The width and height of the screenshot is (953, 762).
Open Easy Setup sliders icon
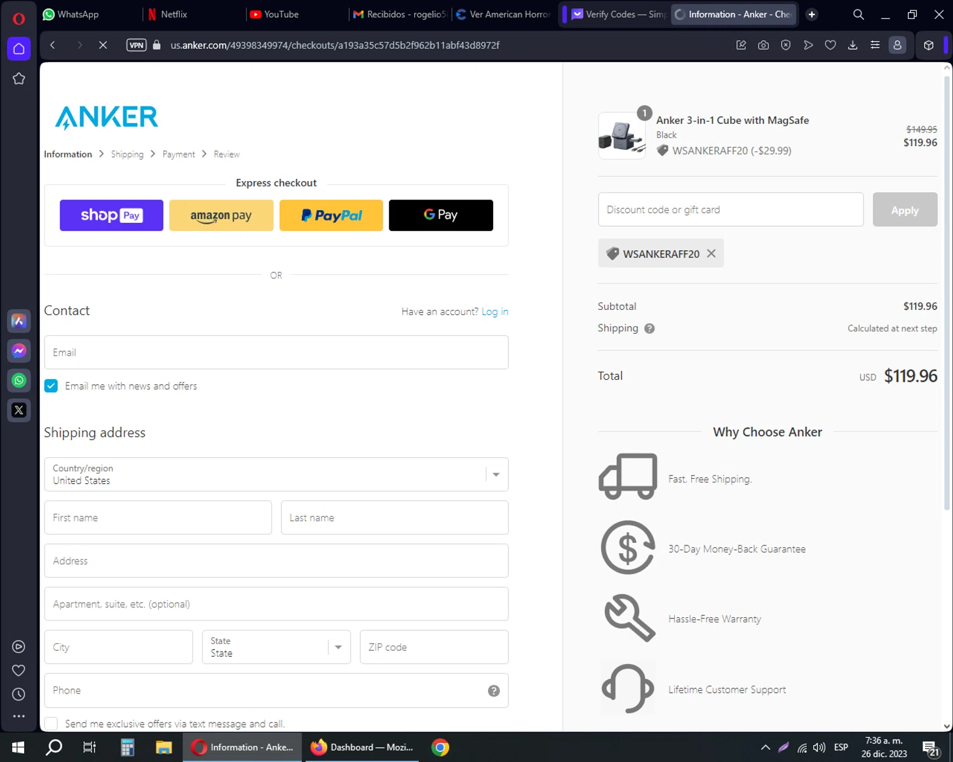click(x=875, y=45)
